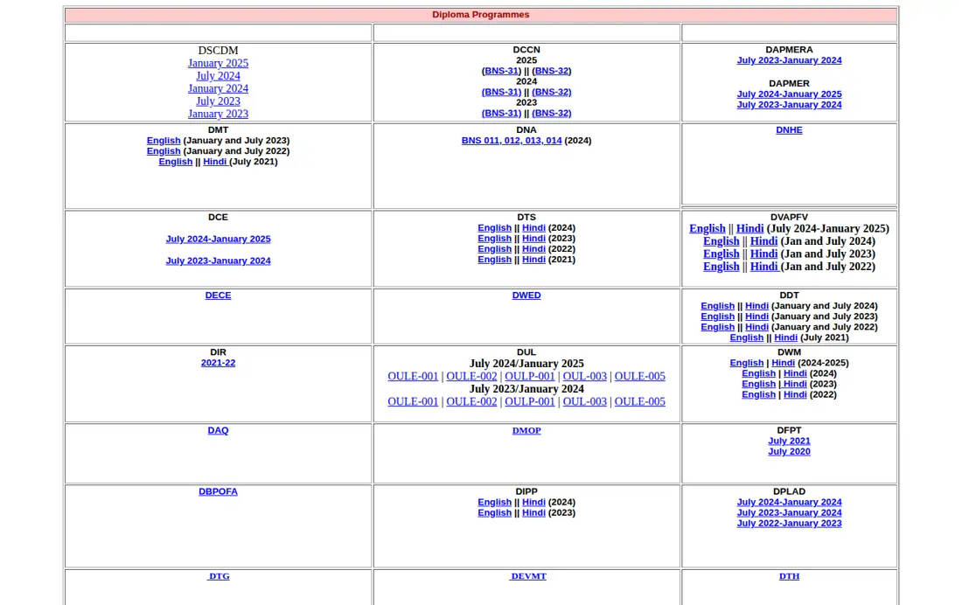Open DVAPFV Hindi Jan and July 2022
Image resolution: width=962 pixels, height=605 pixels.
763,267
